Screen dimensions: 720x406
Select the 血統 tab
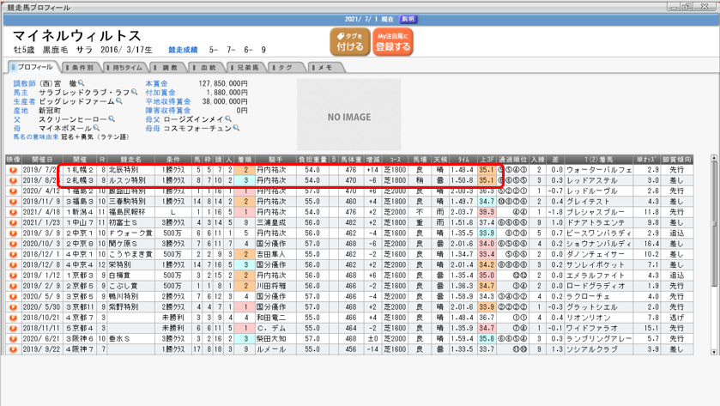pos(205,67)
